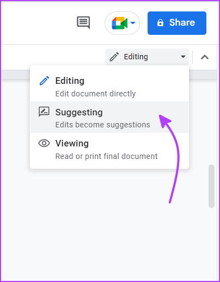Click the vertical scrollbar thumb

[x=211, y=186]
